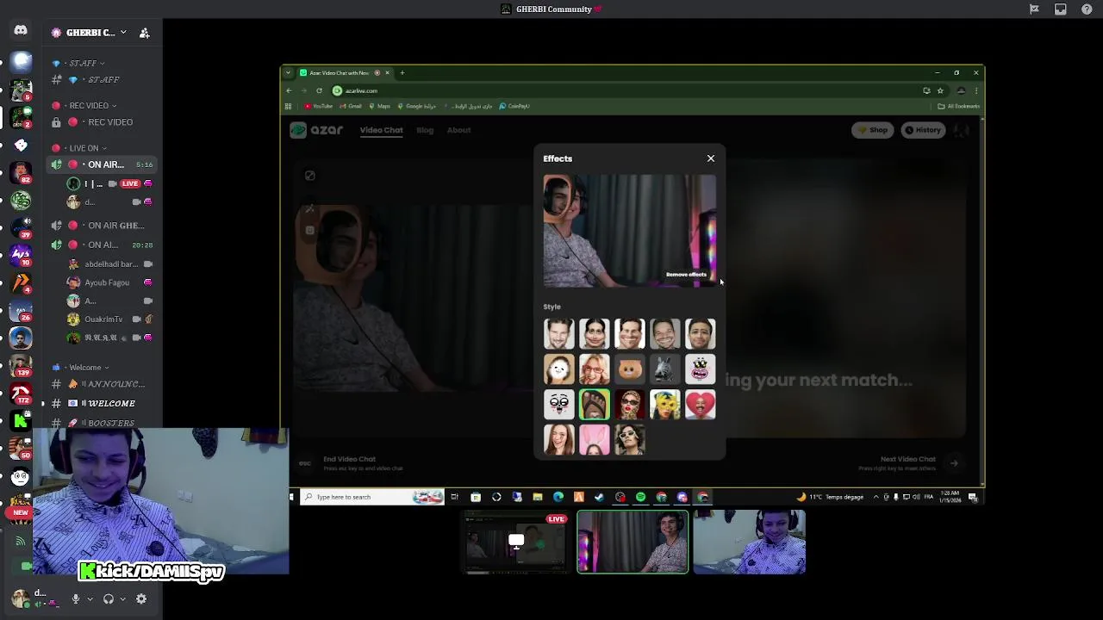
Task: Collapse the STAFF category
Action: (x=82, y=63)
